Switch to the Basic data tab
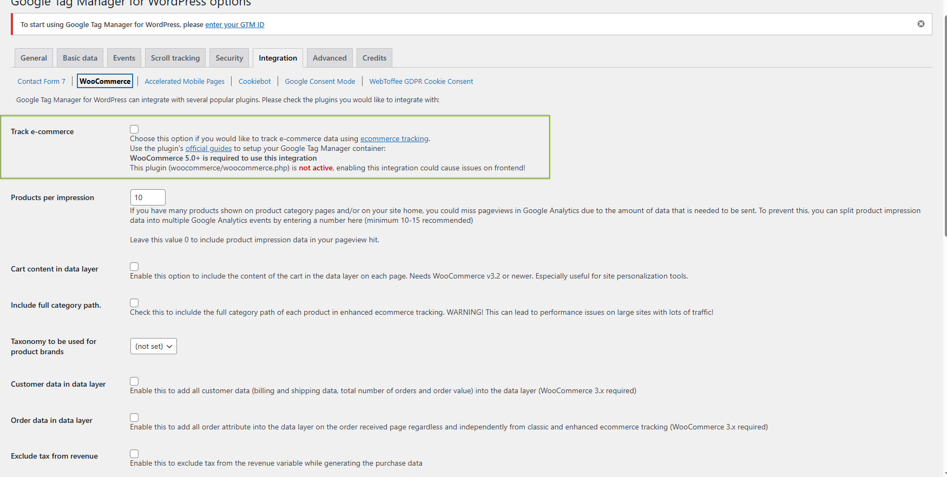This screenshot has width=947, height=477. [x=80, y=58]
